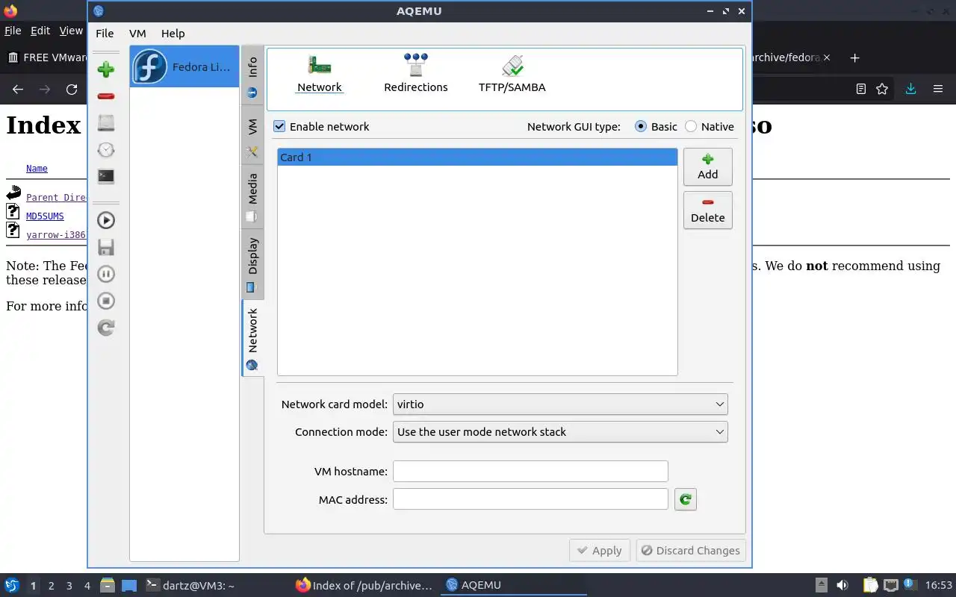Generate new MAC address with refresh icon
Image resolution: width=956 pixels, height=597 pixels.
click(686, 499)
